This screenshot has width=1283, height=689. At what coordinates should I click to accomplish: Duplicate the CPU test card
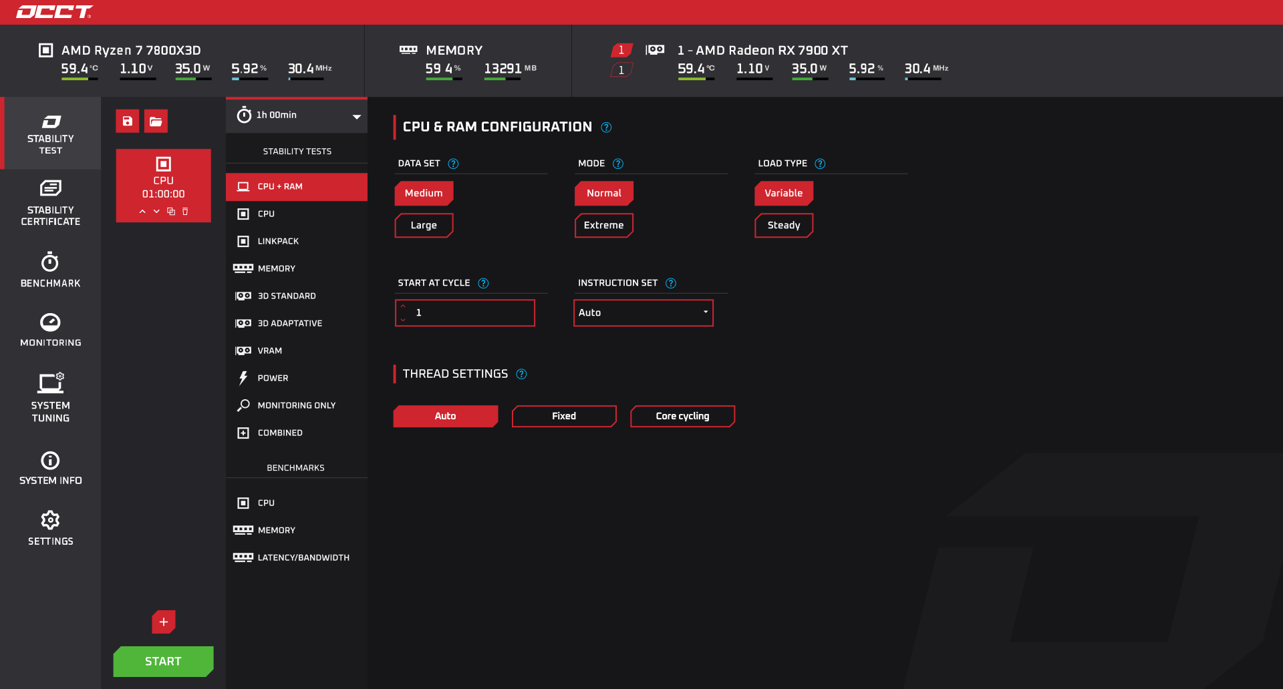171,211
